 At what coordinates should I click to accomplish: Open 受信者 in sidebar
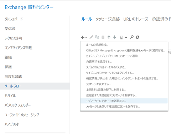coord(10,29)
